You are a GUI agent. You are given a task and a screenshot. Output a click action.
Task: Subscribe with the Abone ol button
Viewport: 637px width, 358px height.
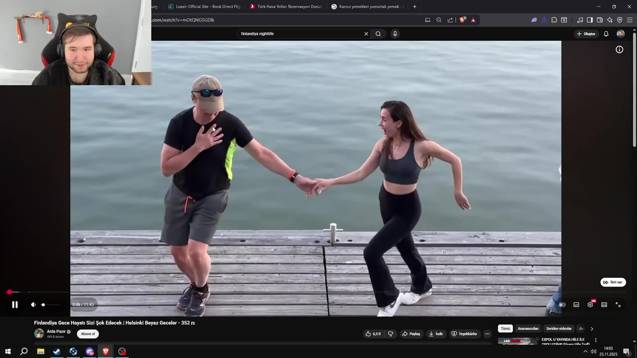pos(88,334)
